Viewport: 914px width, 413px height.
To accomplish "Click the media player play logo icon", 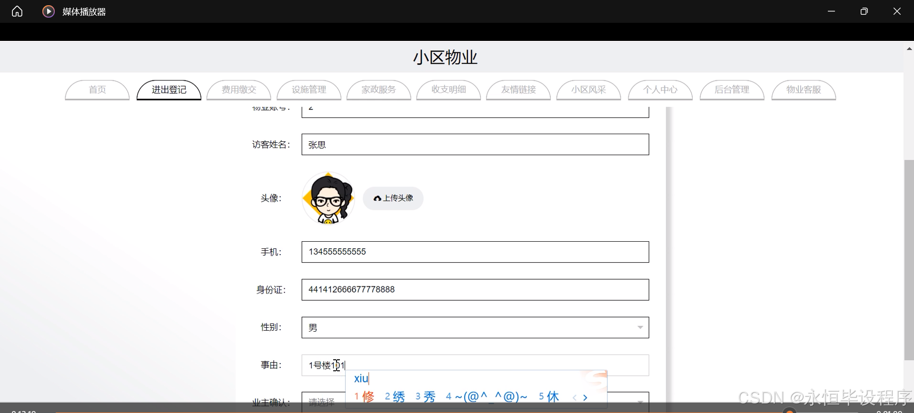I will (x=48, y=11).
